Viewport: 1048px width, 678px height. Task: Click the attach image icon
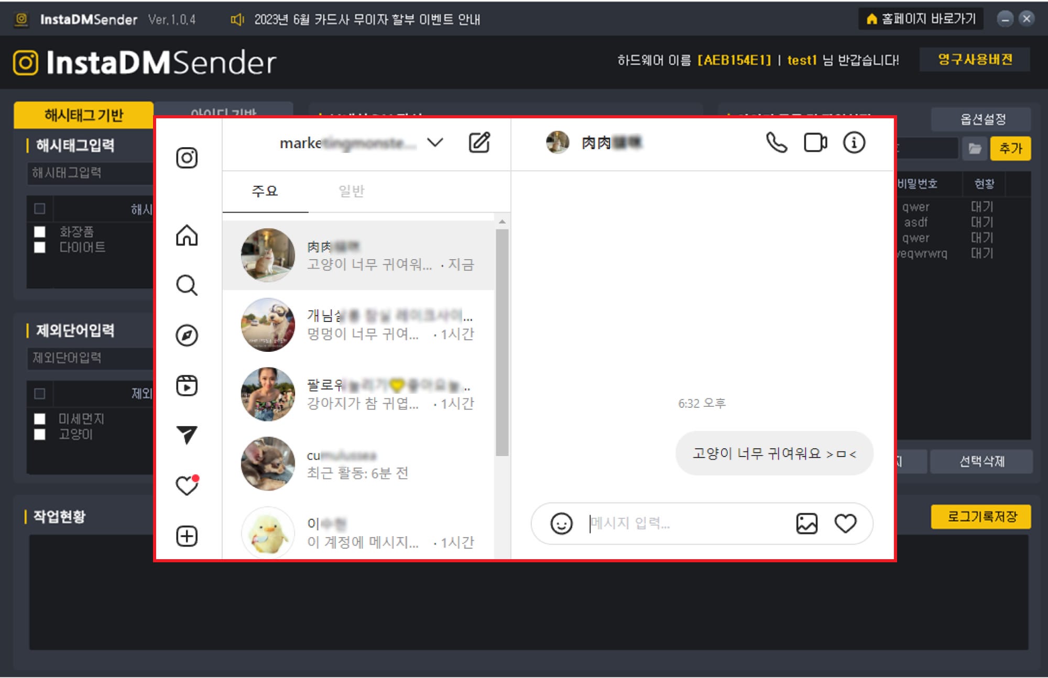coord(806,524)
